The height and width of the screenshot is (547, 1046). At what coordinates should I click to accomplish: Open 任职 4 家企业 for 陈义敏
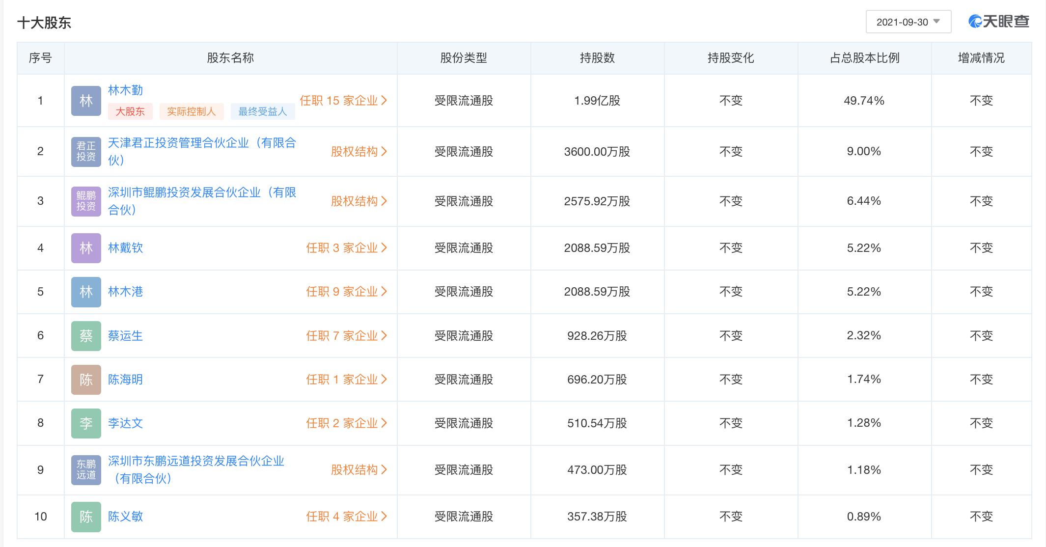346,517
